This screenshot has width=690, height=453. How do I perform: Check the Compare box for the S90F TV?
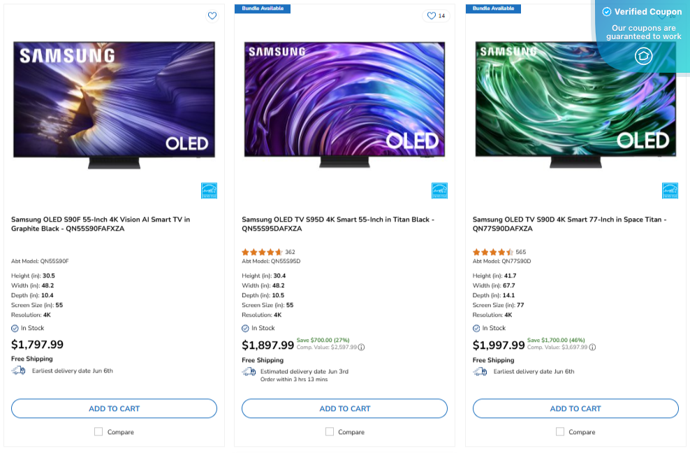tap(98, 431)
